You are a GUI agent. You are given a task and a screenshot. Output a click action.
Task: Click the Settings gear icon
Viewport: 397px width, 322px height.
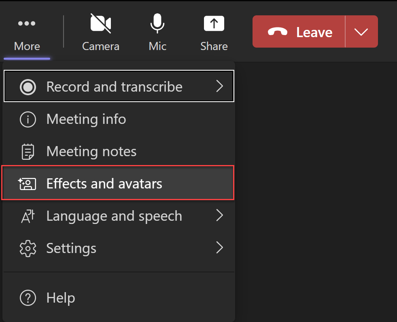(x=28, y=248)
